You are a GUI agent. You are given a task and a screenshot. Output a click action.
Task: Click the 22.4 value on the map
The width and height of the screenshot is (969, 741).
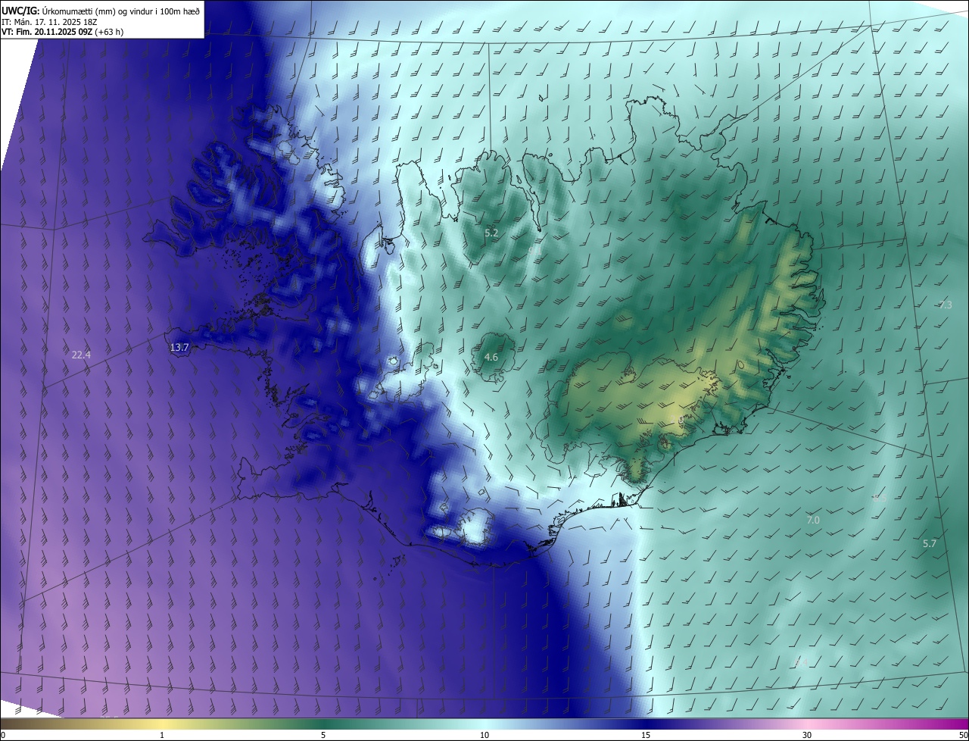coord(81,355)
